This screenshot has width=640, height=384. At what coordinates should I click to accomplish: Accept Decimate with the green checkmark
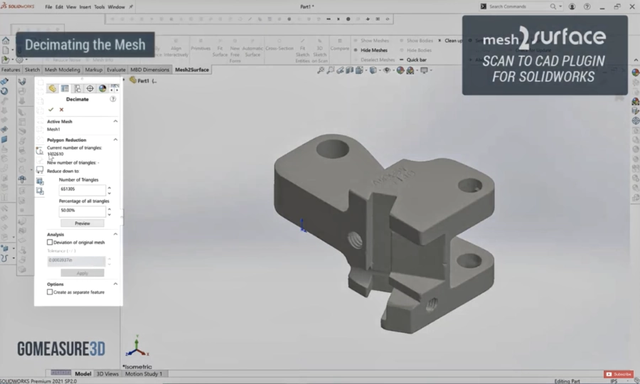[51, 110]
